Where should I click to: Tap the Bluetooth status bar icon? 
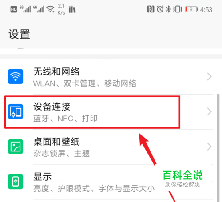168,9
